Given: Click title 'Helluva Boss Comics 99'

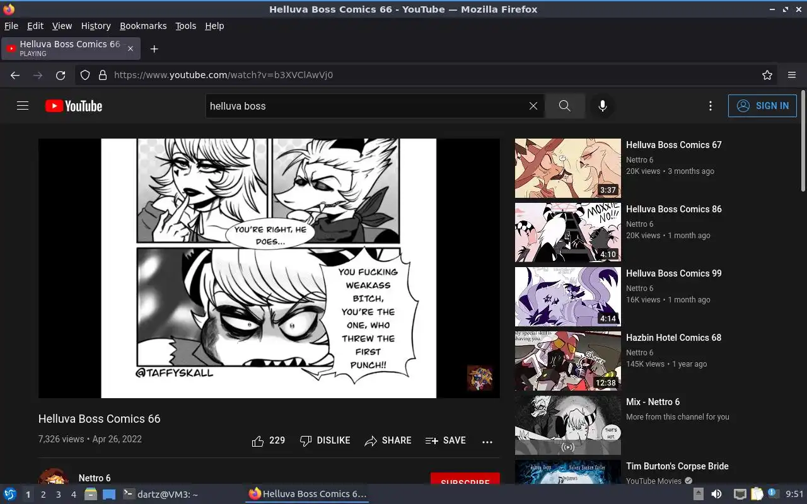Looking at the screenshot, I should tap(674, 273).
